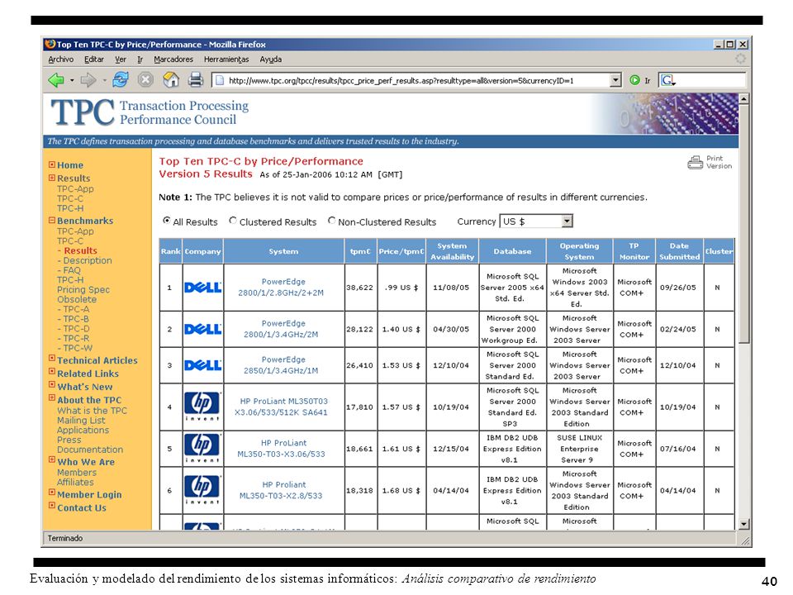Image resolution: width=793 pixels, height=595 pixels.
Task: Collapse the Benchmarks sidebar section
Action: click(x=51, y=220)
